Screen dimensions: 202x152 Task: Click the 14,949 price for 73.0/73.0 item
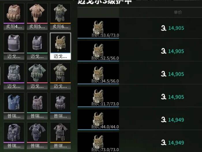(176, 143)
